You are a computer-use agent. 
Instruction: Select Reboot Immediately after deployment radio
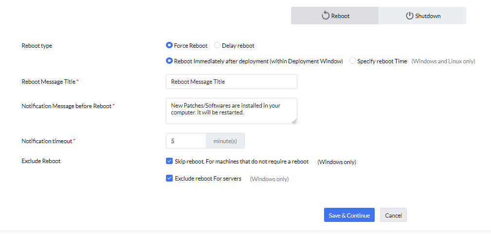[169, 61]
